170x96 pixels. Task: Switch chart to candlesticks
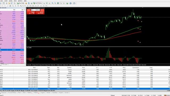(47, 3)
